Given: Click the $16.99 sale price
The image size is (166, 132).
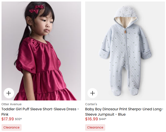Looking at the screenshot, I should (92, 119).
